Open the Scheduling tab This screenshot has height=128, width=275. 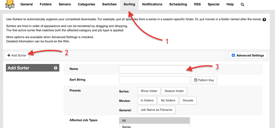178,4
